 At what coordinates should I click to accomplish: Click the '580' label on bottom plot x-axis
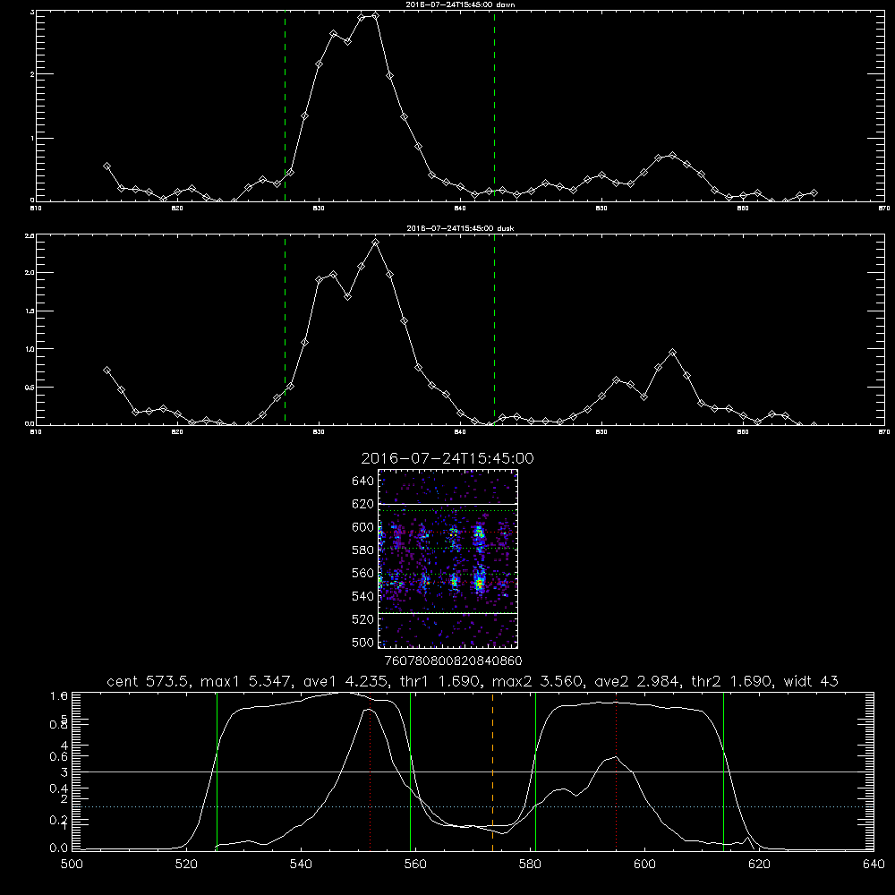point(530,865)
